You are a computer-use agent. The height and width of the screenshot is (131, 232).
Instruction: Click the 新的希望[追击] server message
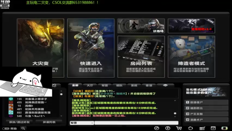[x=114, y=113]
